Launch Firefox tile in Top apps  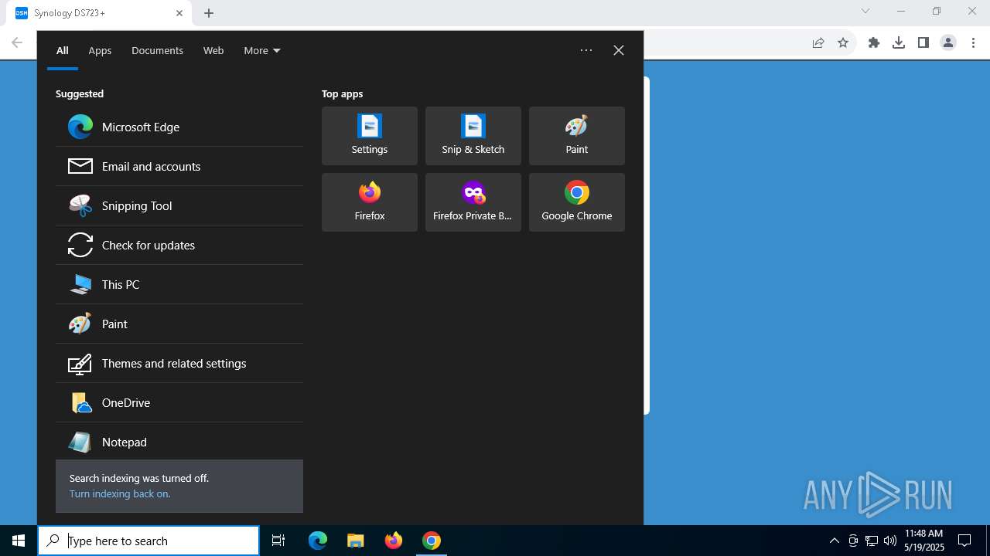pyautogui.click(x=370, y=202)
